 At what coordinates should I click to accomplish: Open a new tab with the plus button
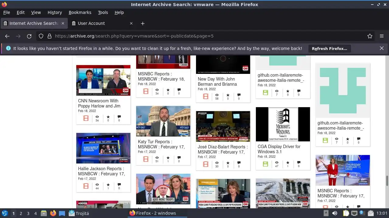click(x=143, y=23)
